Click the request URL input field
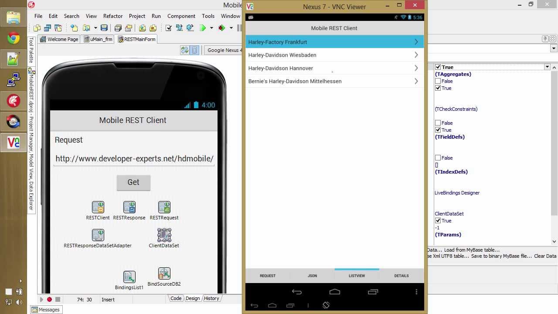This screenshot has width=558, height=314. tap(134, 159)
